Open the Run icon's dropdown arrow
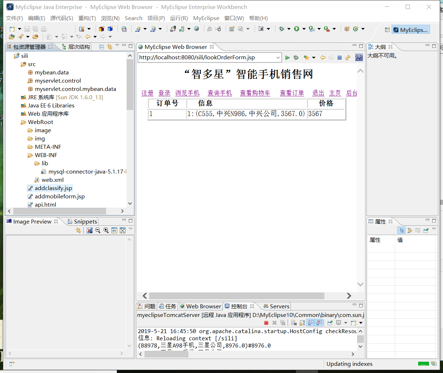 click(x=304, y=29)
